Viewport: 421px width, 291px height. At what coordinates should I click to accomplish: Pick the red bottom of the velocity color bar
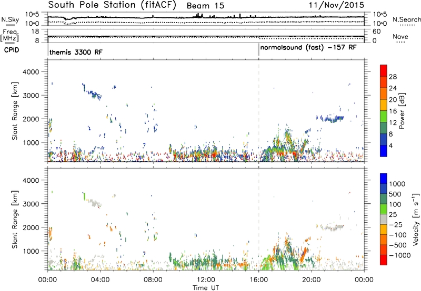[x=384, y=260]
